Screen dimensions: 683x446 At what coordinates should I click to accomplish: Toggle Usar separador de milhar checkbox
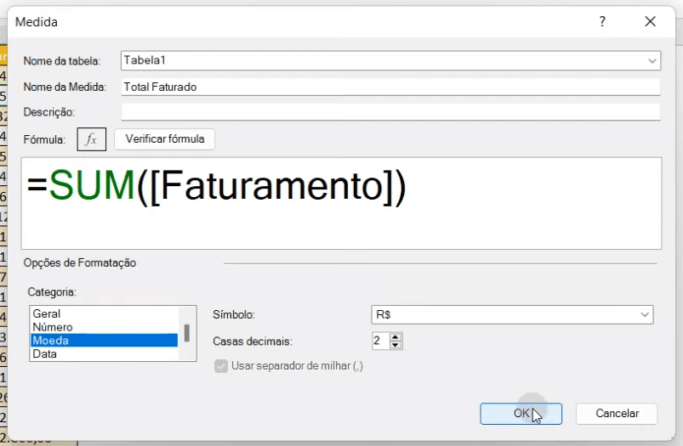click(x=221, y=366)
